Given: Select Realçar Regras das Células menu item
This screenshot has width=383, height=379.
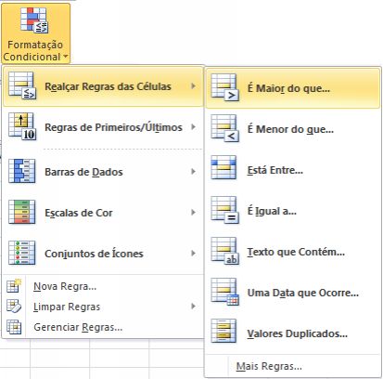Looking at the screenshot, I should click(x=103, y=86).
